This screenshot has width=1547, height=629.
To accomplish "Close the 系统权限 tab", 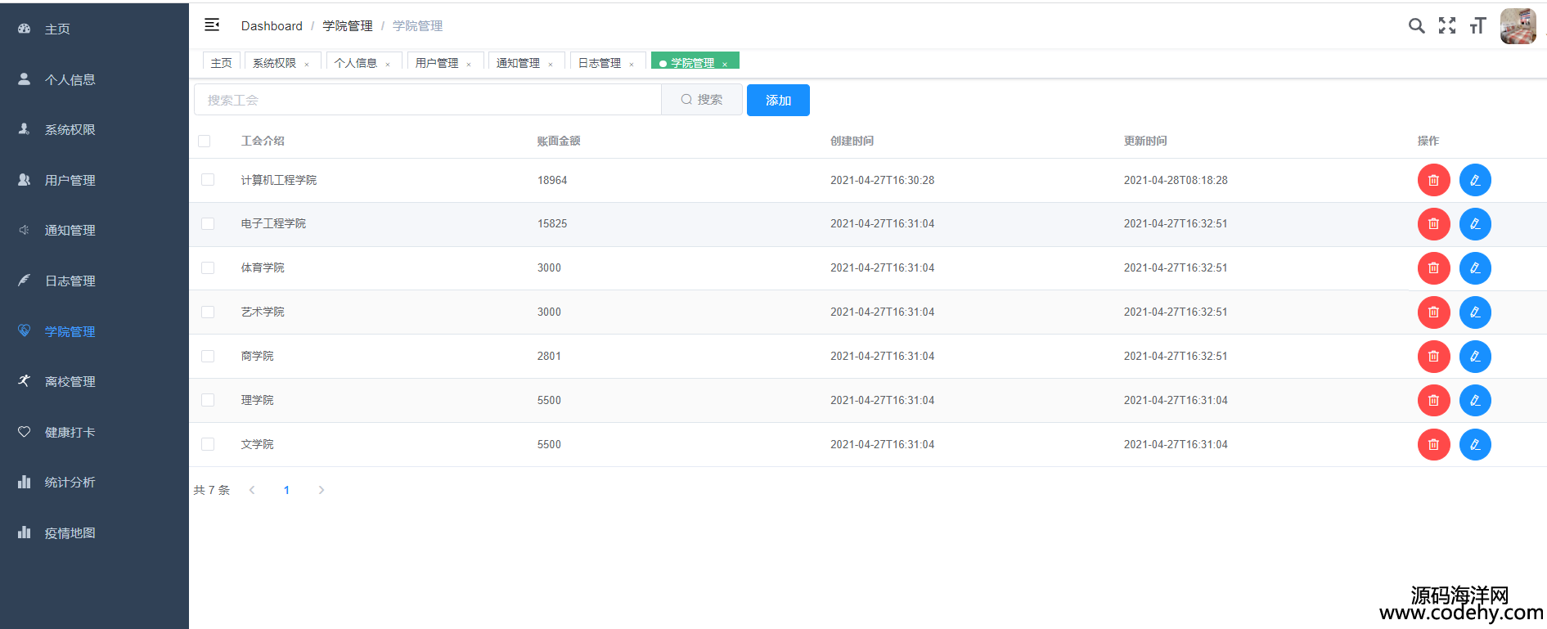I will coord(307,64).
